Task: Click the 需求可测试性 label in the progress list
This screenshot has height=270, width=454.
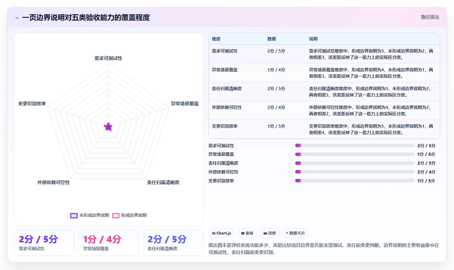Action: pyautogui.click(x=221, y=146)
